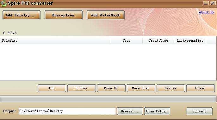Image resolution: width=217 pixels, height=120 pixels.
Task: Open the output folder
Action: pos(157,111)
